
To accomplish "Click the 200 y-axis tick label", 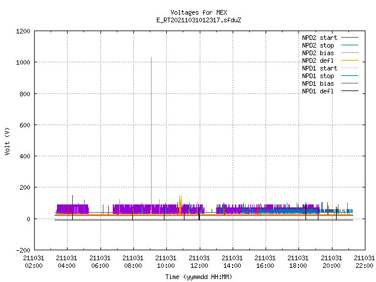I will point(25,187).
